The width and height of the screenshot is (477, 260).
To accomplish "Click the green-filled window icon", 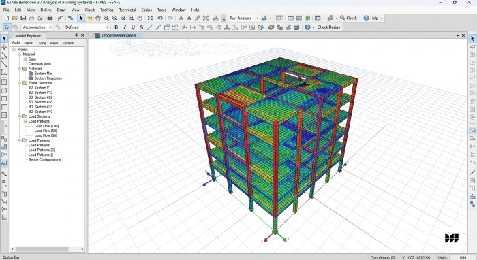I will click(307, 18).
